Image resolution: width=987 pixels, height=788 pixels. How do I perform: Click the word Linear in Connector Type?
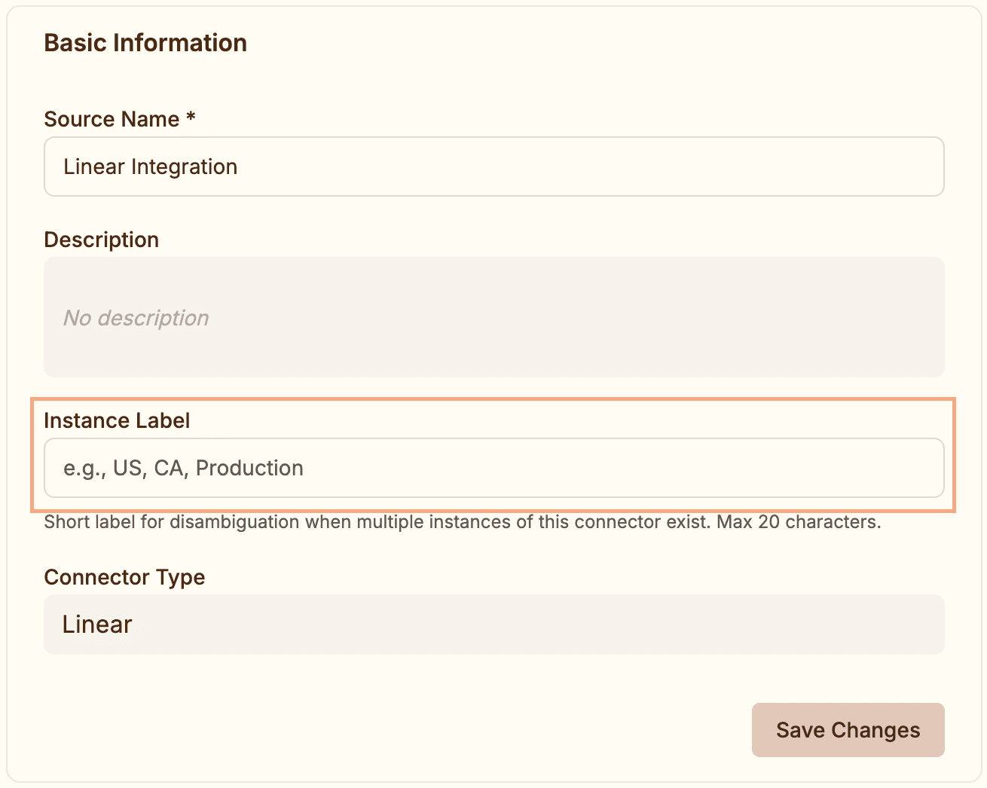96,624
